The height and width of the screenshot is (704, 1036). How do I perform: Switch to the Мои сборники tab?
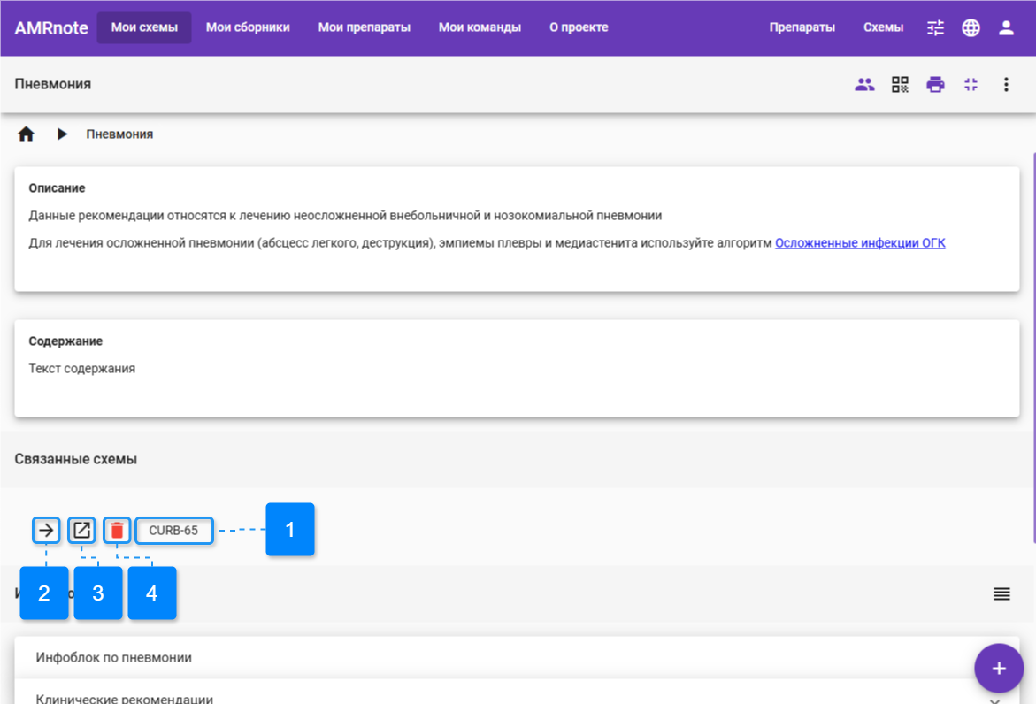248,27
